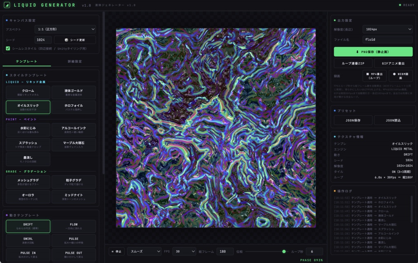Image resolution: width=418 pixels, height=263 pixels.
Task: Select the オイルスリック style template
Action: pyautogui.click(x=28, y=107)
